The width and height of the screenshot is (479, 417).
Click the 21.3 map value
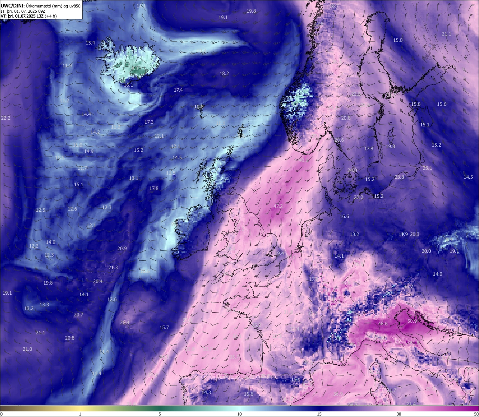coord(113,268)
